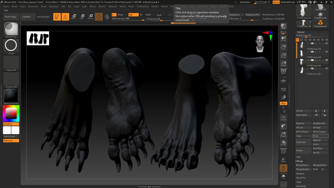The height and width of the screenshot is (188, 334).
Task: Click the Actual size icon
Action: pyautogui.click(x=283, y=55)
